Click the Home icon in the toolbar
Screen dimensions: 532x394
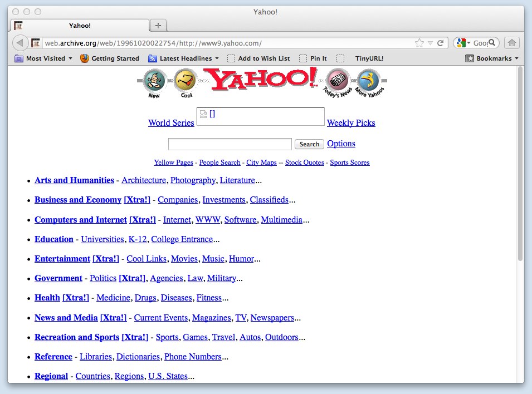(x=511, y=42)
